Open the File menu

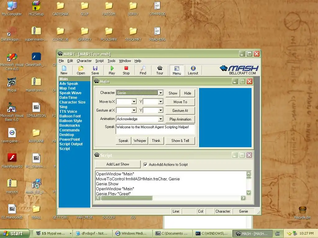[x=61, y=61]
